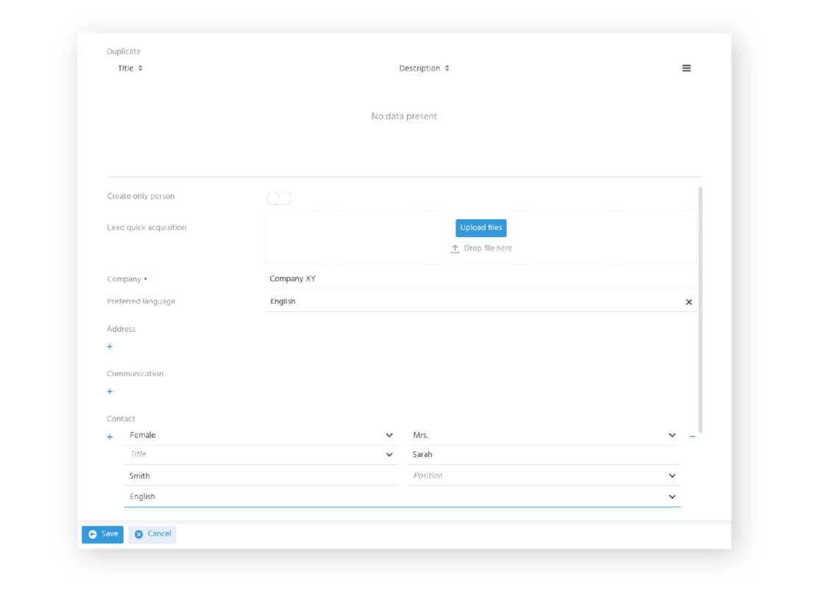Add another Contact with the plus icon
Screen dimensions: 839x599
110,436
